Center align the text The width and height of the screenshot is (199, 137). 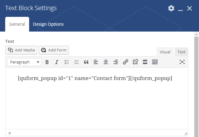pos(106,62)
